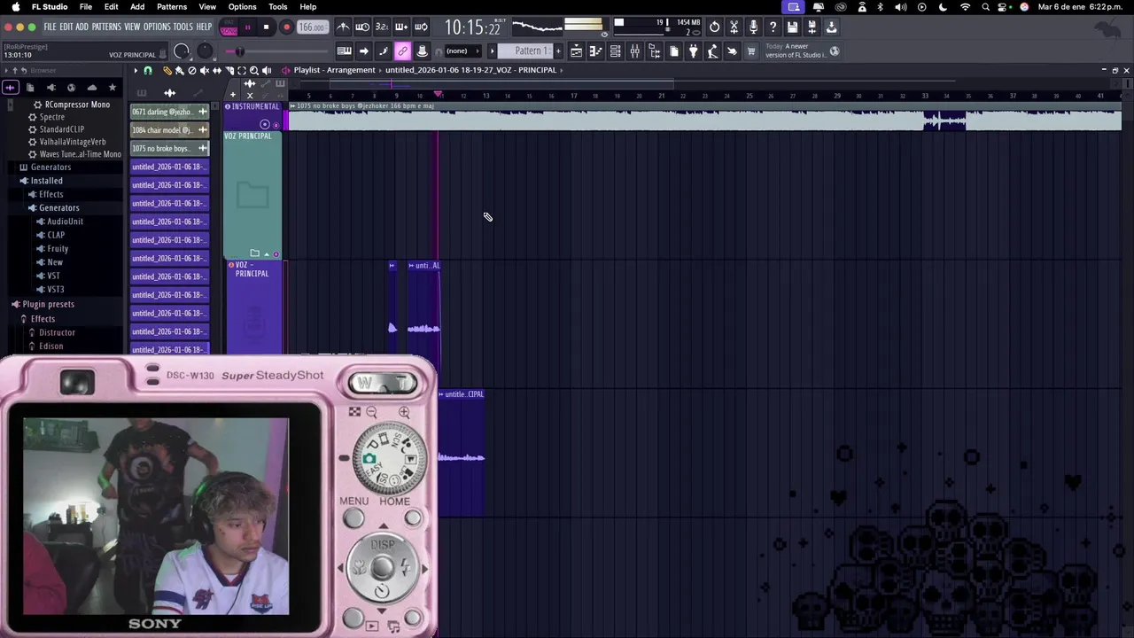Select the 1084 chair model audio clip
Image resolution: width=1134 pixels, height=638 pixels.
click(169, 130)
